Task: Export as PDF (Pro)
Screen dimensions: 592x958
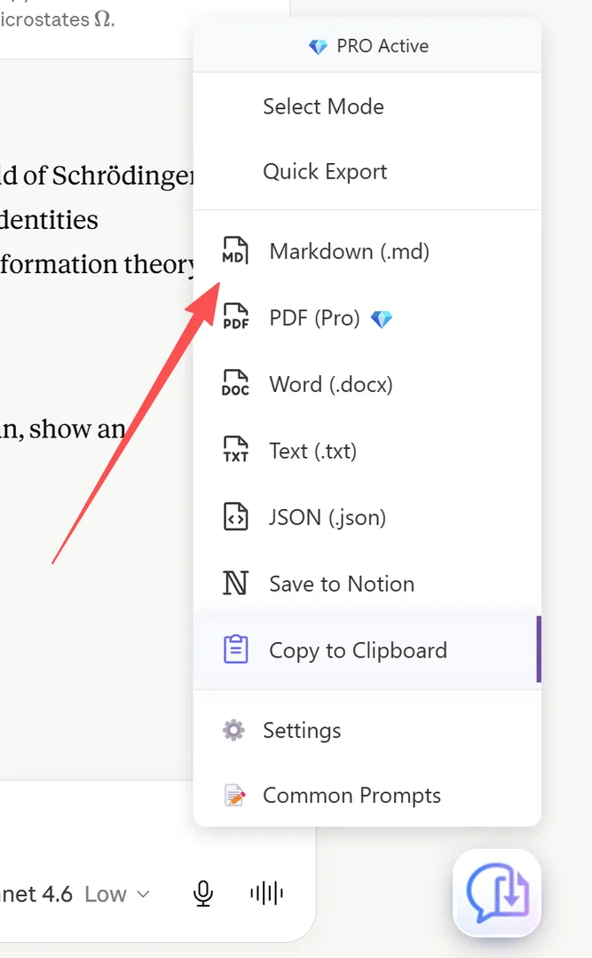Action: pyautogui.click(x=367, y=318)
